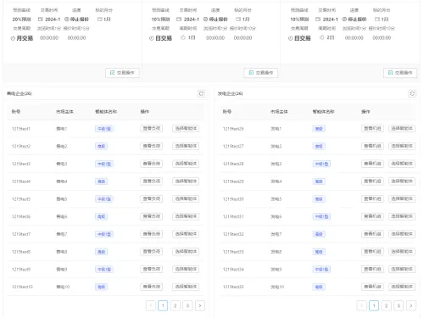Click agent tag in 发电1 row
Viewport: 424px width, 318px height.
(x=319, y=129)
